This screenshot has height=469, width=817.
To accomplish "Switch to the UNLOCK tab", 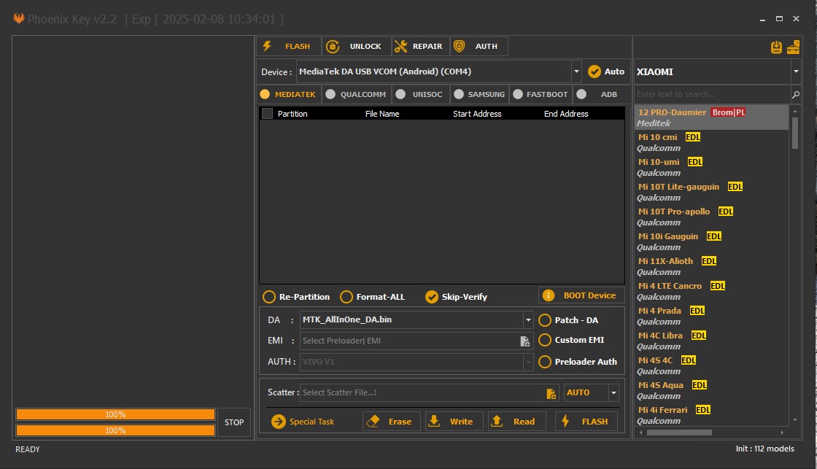I will (x=355, y=47).
